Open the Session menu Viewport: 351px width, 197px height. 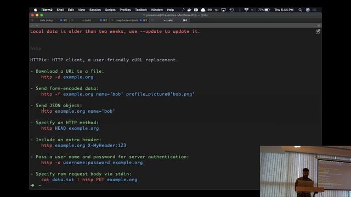tap(95, 10)
